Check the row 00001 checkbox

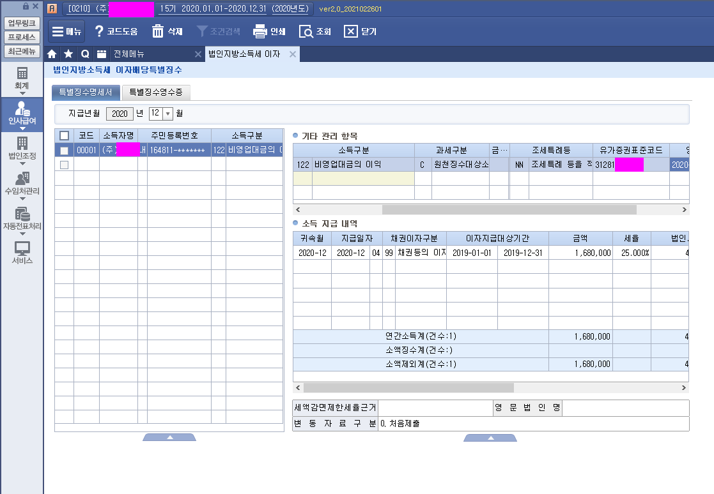pos(64,151)
